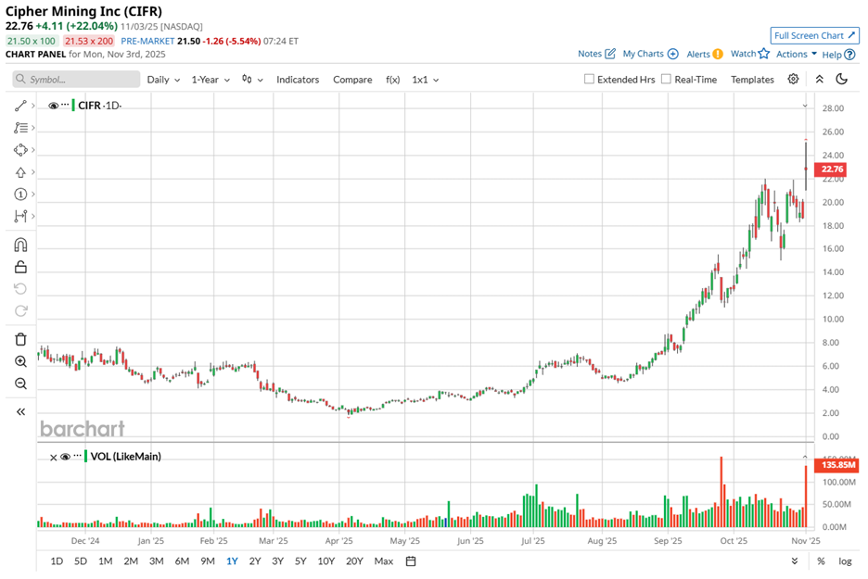Open the Templates menu
This screenshot has height=579, width=868.
(752, 80)
